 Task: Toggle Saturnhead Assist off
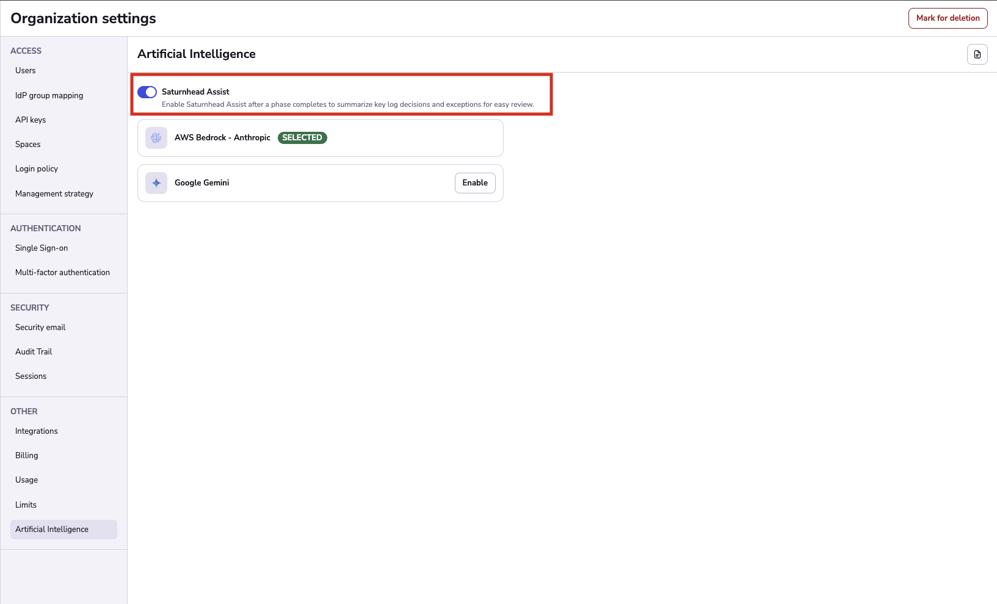coord(147,92)
